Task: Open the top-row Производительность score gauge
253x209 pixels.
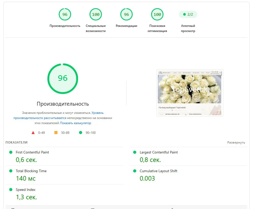Action: pos(65,14)
